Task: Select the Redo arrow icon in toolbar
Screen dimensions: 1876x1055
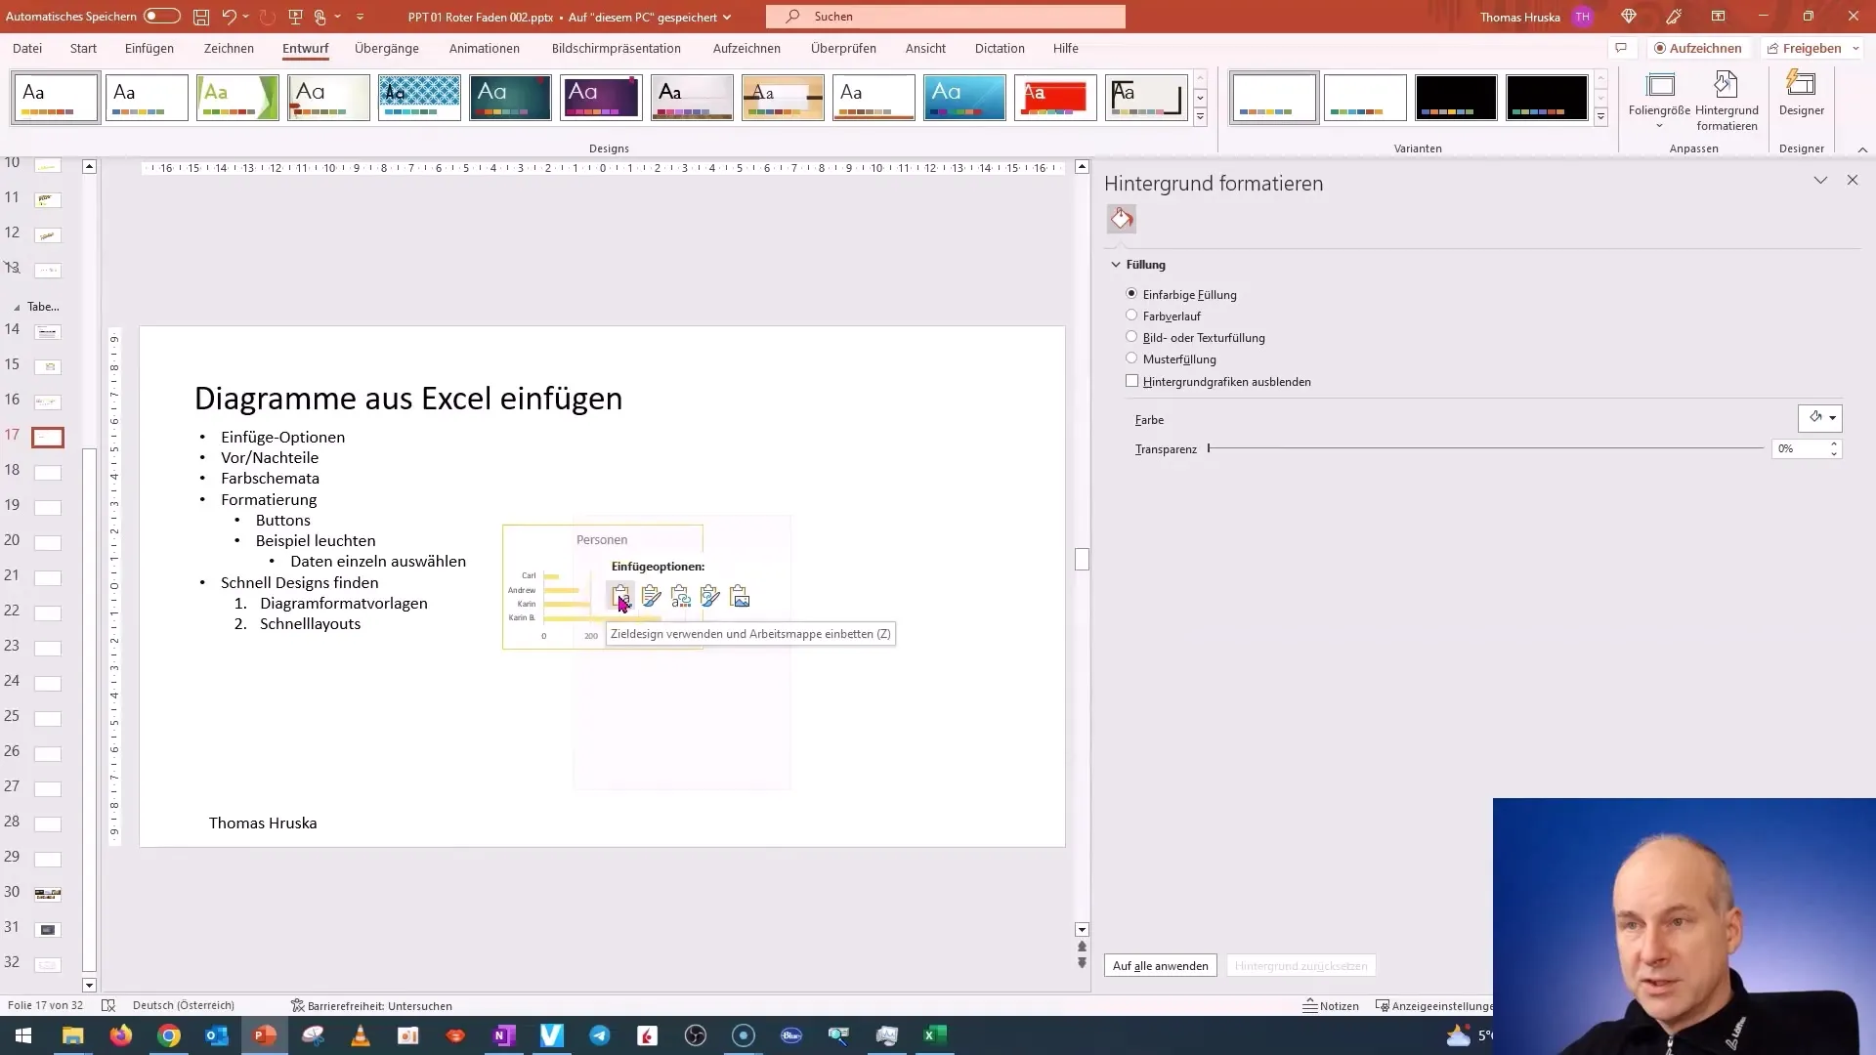Action: pyautogui.click(x=264, y=16)
